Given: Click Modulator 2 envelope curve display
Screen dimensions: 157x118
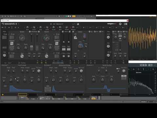Looking at the screenshot, I should click(68, 88).
